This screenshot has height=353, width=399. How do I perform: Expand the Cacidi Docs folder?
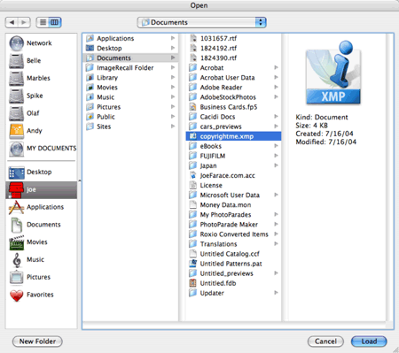click(x=276, y=117)
